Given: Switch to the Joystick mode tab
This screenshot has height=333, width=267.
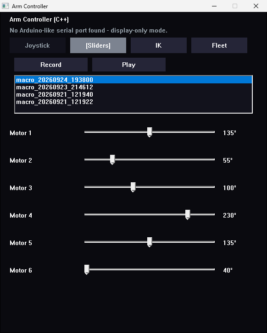Looking at the screenshot, I should pos(38,45).
